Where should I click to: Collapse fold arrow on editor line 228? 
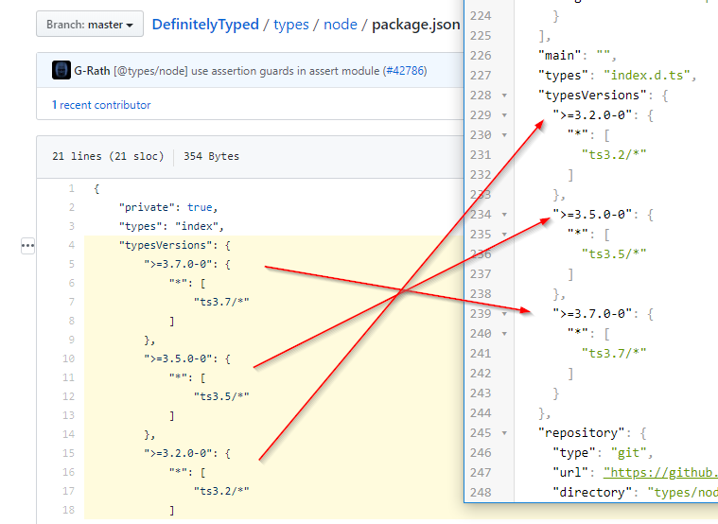pyautogui.click(x=504, y=96)
